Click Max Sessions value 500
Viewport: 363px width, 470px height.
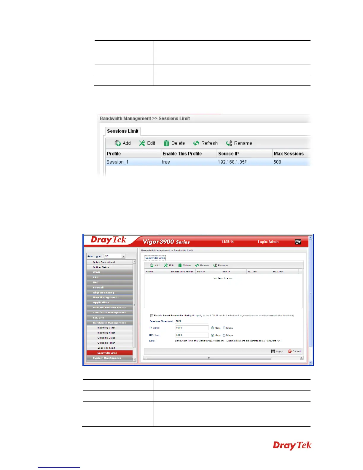[x=277, y=162]
